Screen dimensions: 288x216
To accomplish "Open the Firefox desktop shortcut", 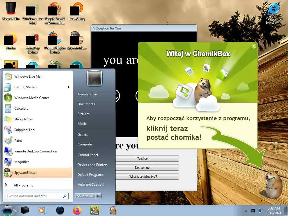I will click(x=11, y=40).
